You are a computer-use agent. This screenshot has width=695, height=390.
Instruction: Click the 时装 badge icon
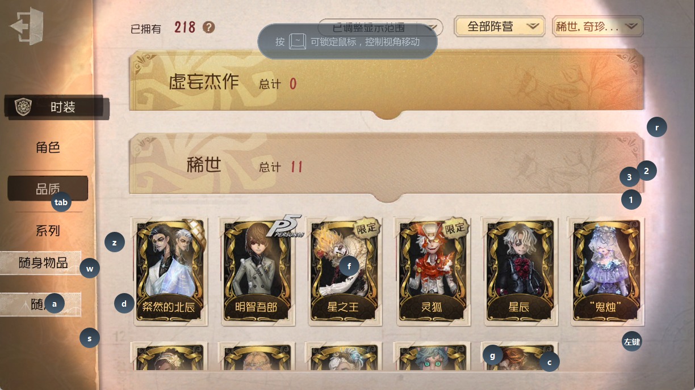pos(23,107)
